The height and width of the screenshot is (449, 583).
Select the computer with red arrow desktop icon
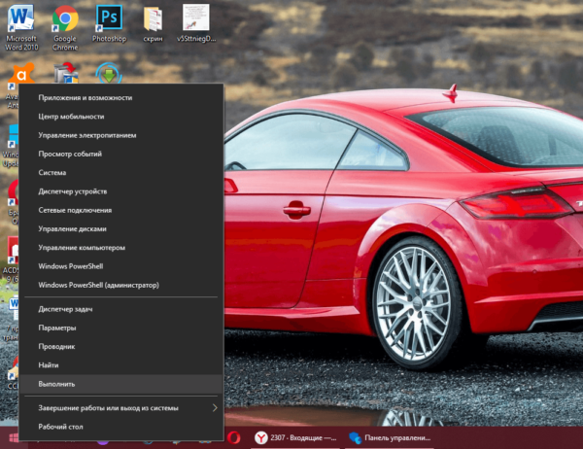(66, 73)
